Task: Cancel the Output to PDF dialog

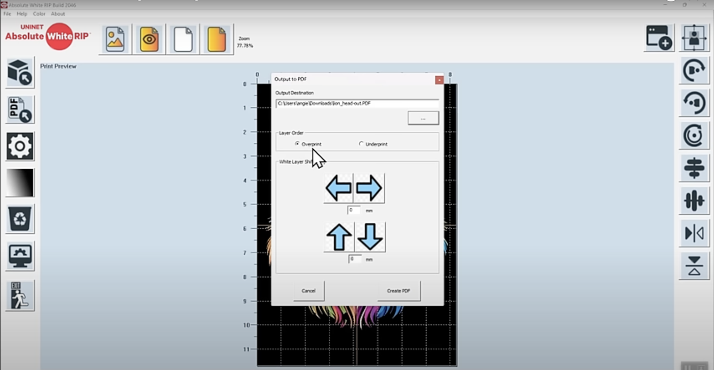Action: [309, 291]
